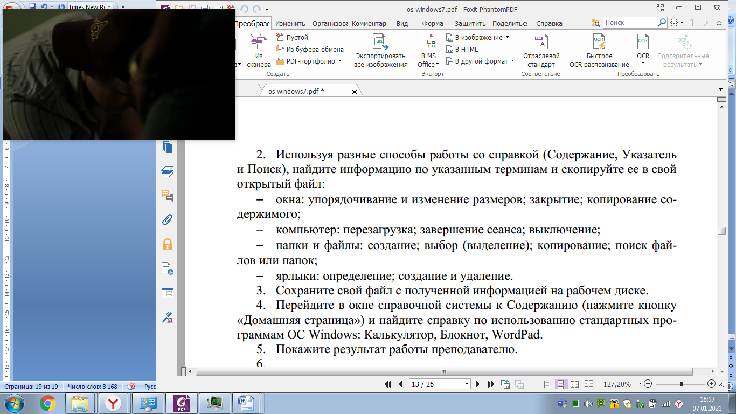This screenshot has height=414, width=736.
Task: Go to previous page arrow
Action: 400,384
